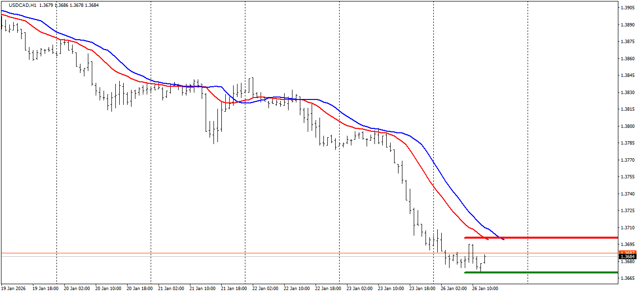
Task: Click the "22 Jan 02:00" time label
Action: click(265, 289)
